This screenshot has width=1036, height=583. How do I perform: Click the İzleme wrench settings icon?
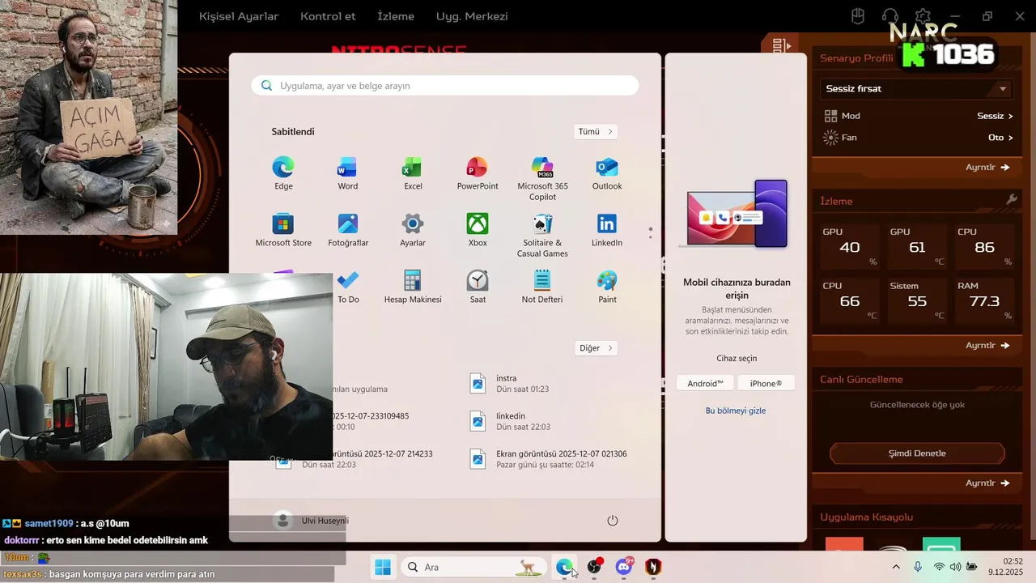pyautogui.click(x=1011, y=200)
